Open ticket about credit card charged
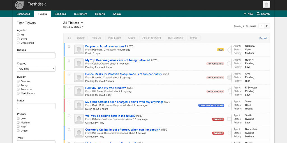Screen dimensions: 287x143 pyautogui.click(x=124, y=102)
